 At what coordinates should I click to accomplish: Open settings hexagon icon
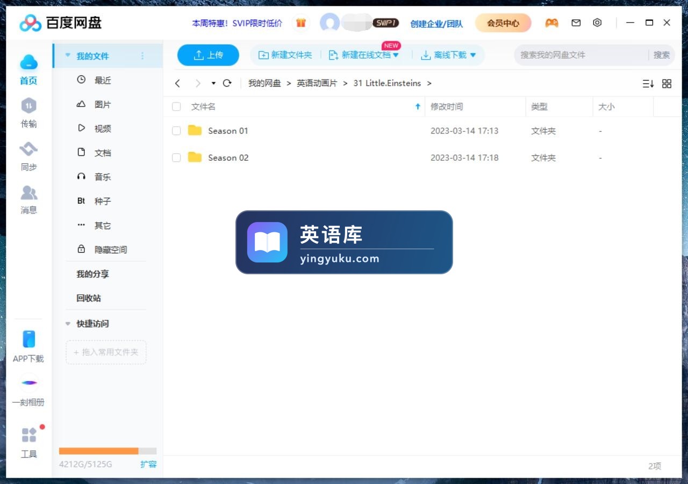(x=597, y=23)
